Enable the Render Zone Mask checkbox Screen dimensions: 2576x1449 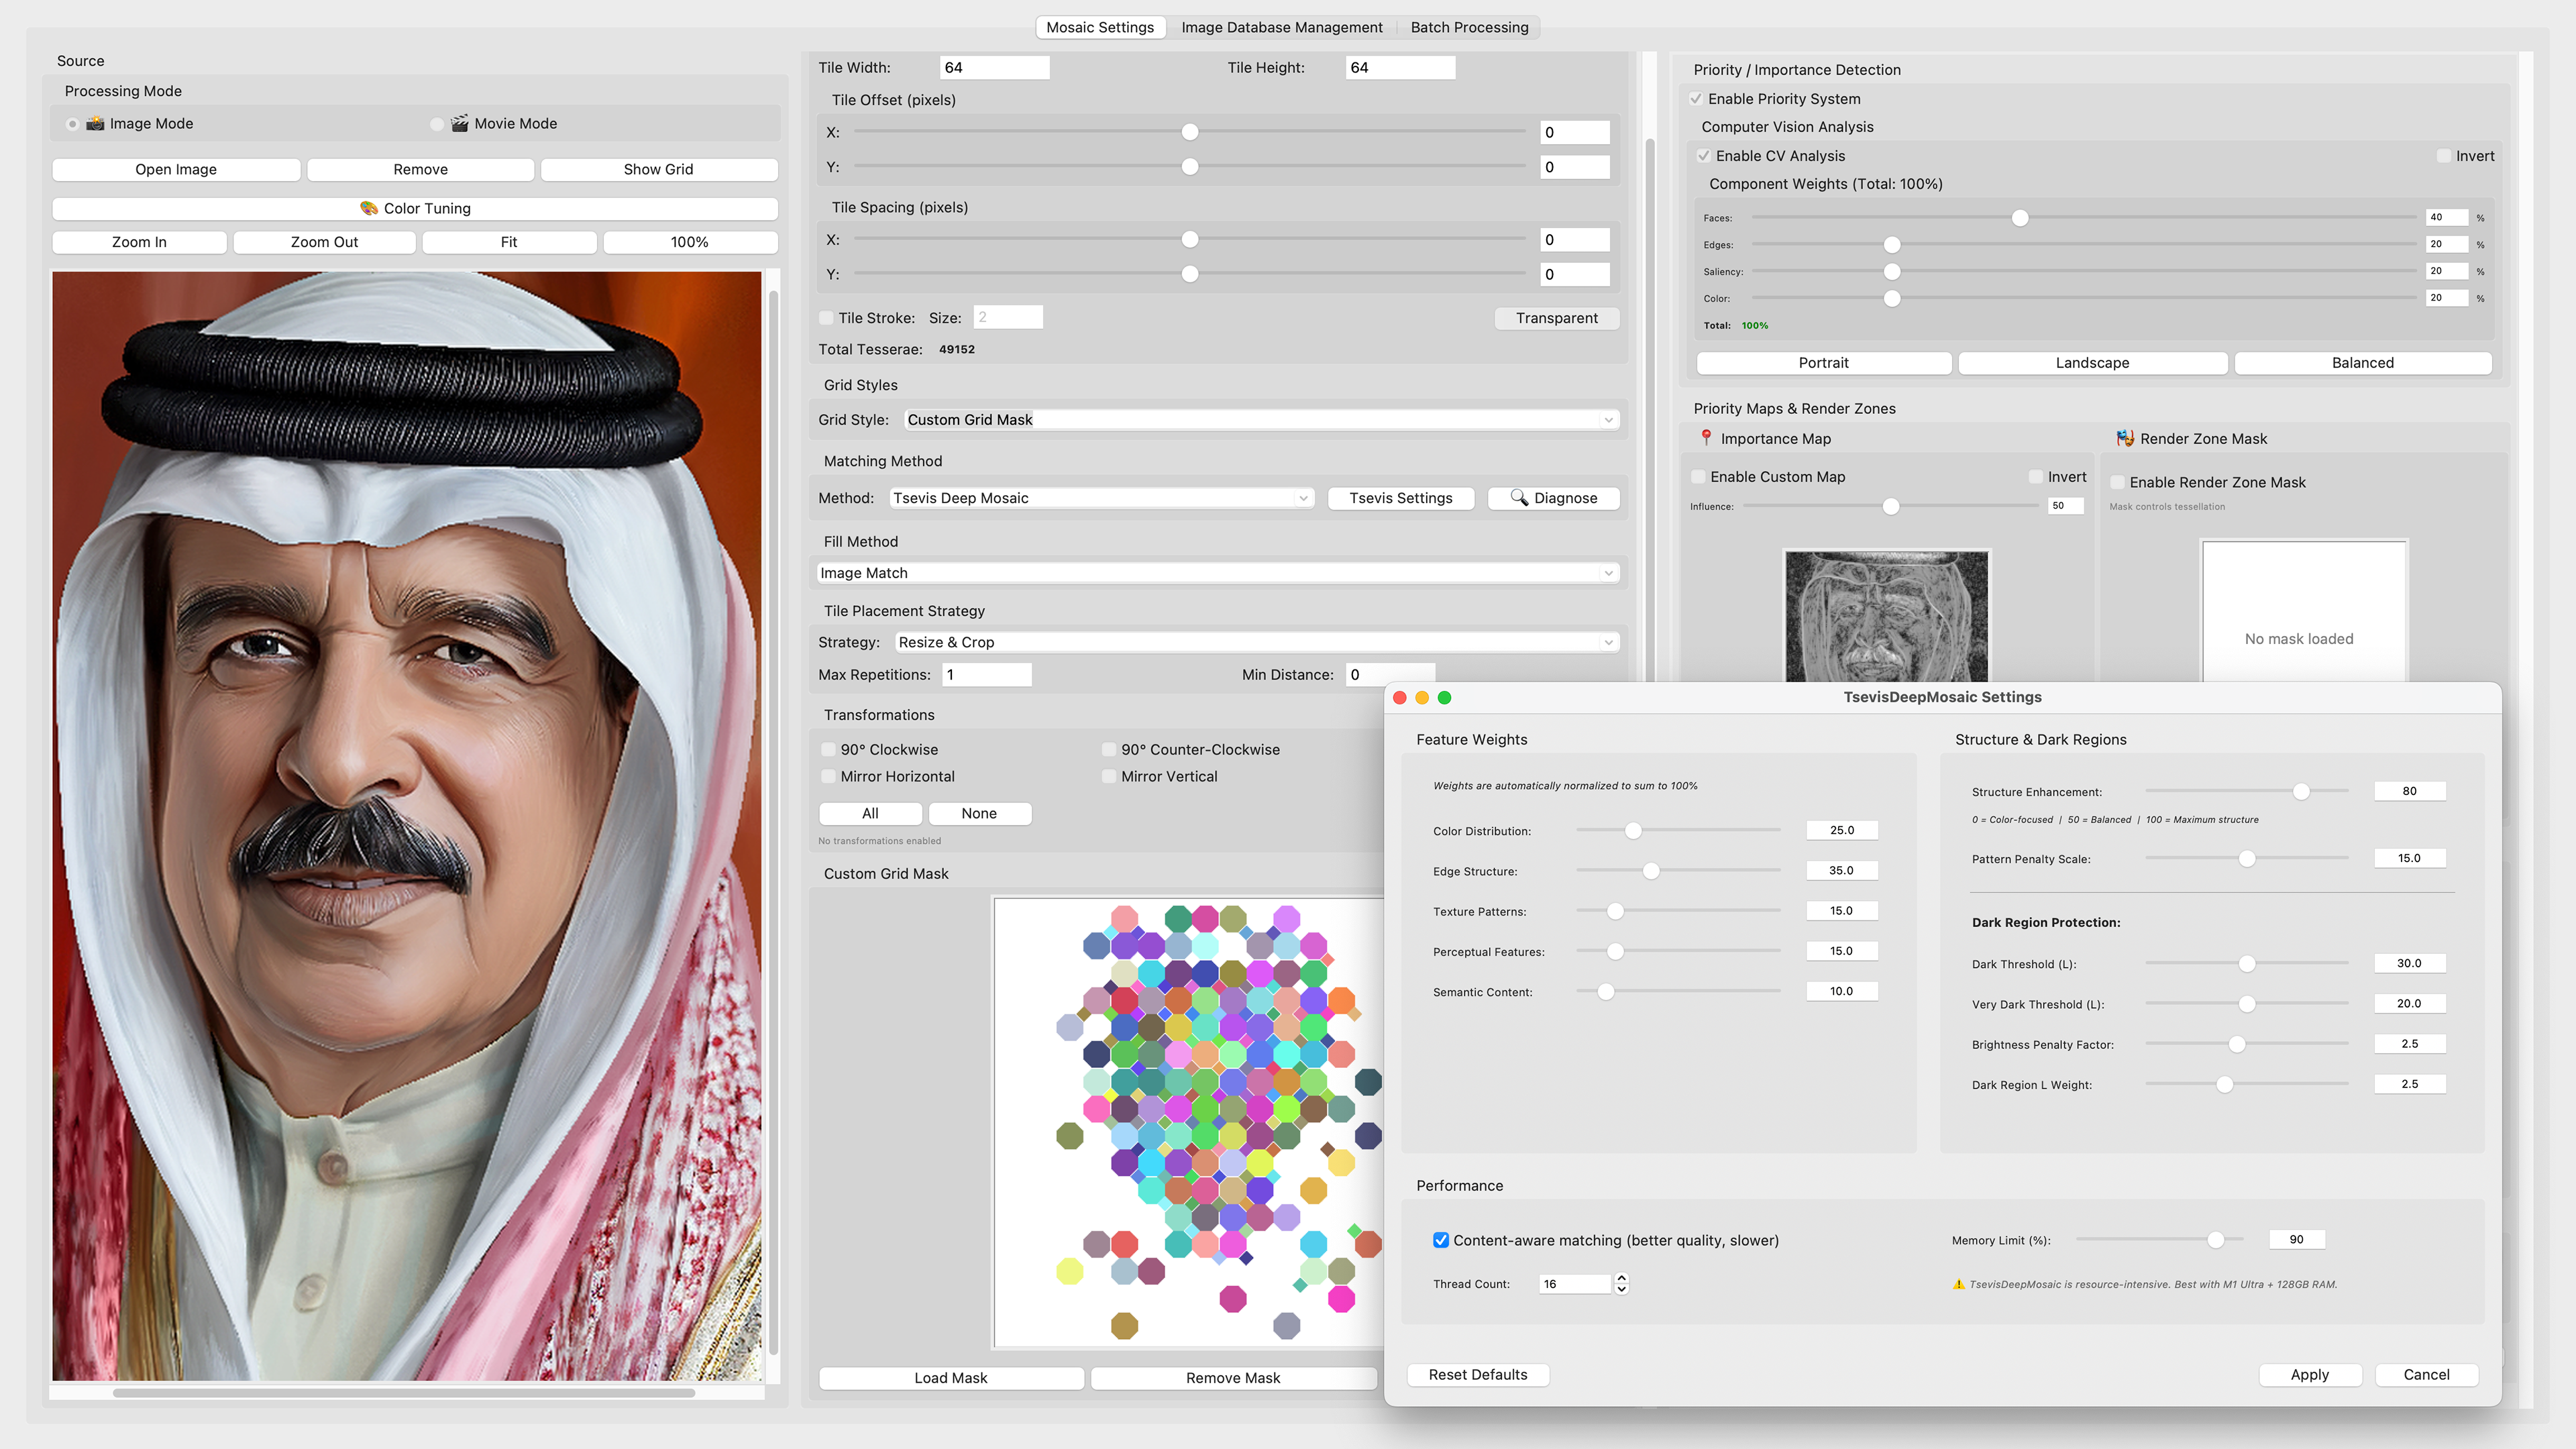[x=2117, y=482]
